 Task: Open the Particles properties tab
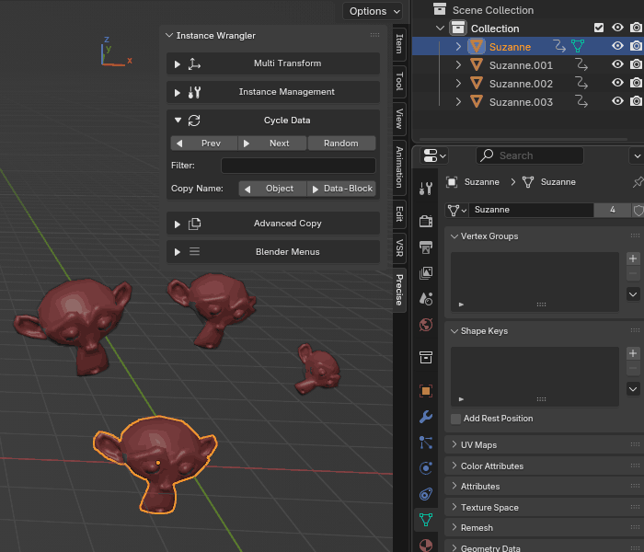coord(426,443)
